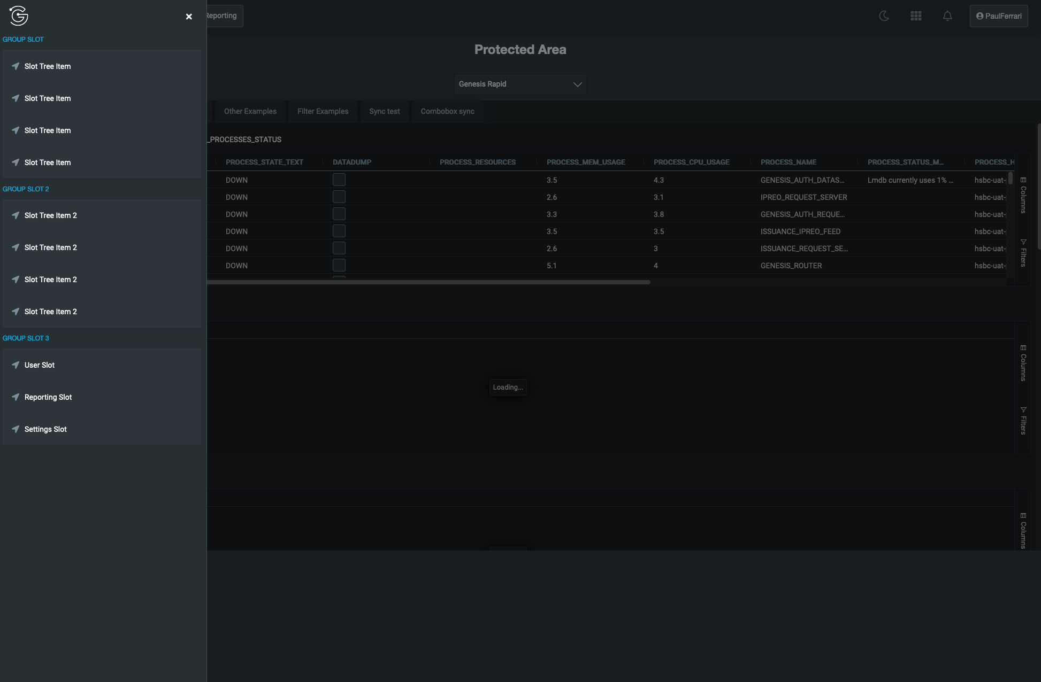Open Columns panel of PROCESSES_STATUS grid
The width and height of the screenshot is (1041, 682).
1023,196
